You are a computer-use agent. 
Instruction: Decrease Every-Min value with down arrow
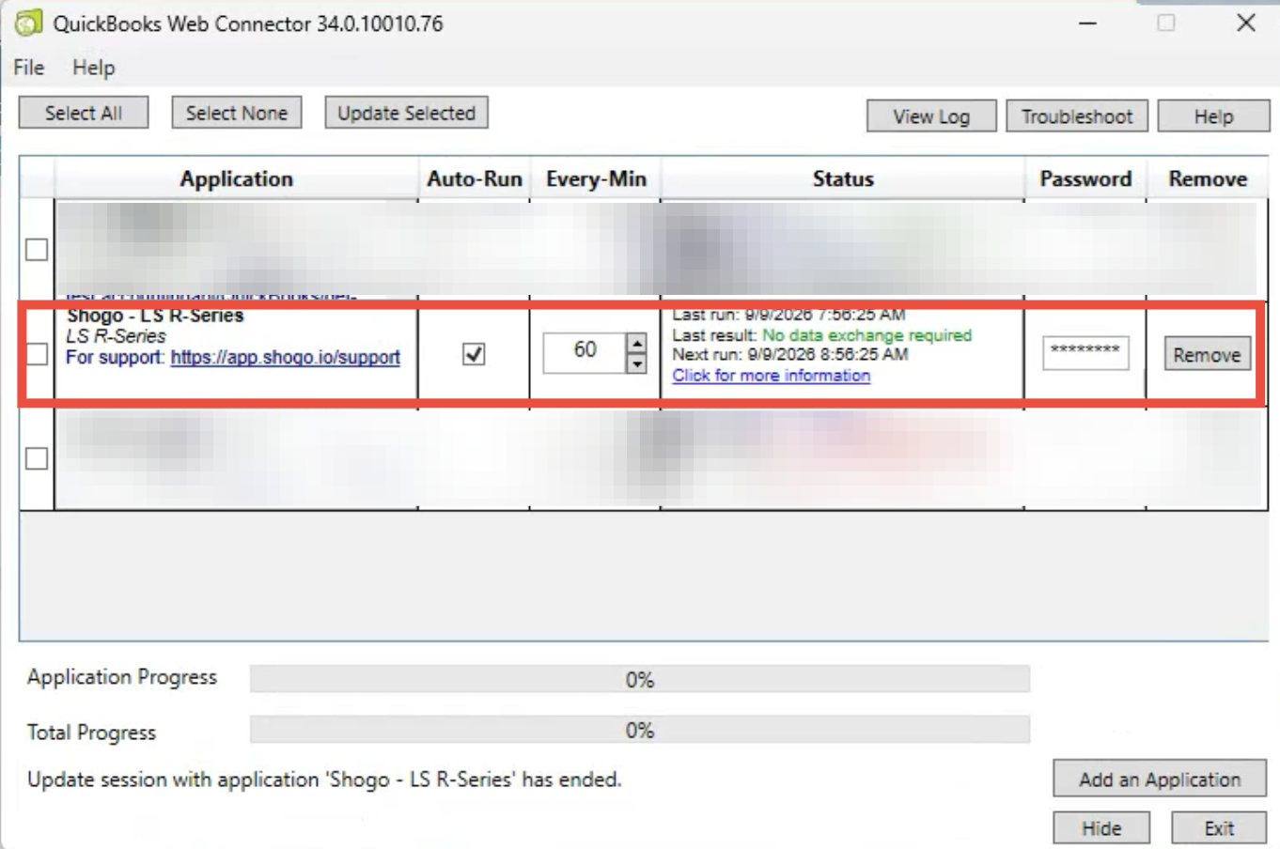coord(637,363)
